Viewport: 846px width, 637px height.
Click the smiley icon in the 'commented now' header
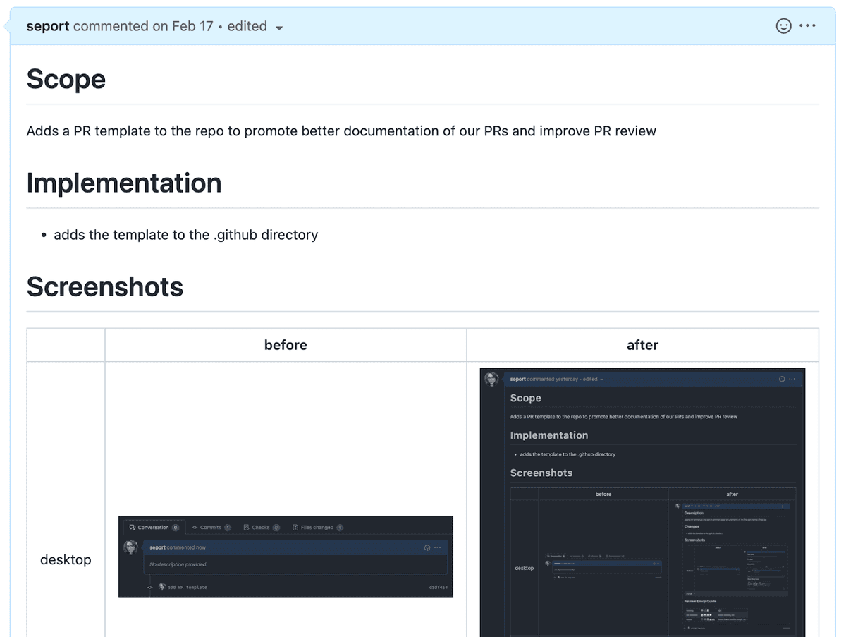(x=427, y=547)
